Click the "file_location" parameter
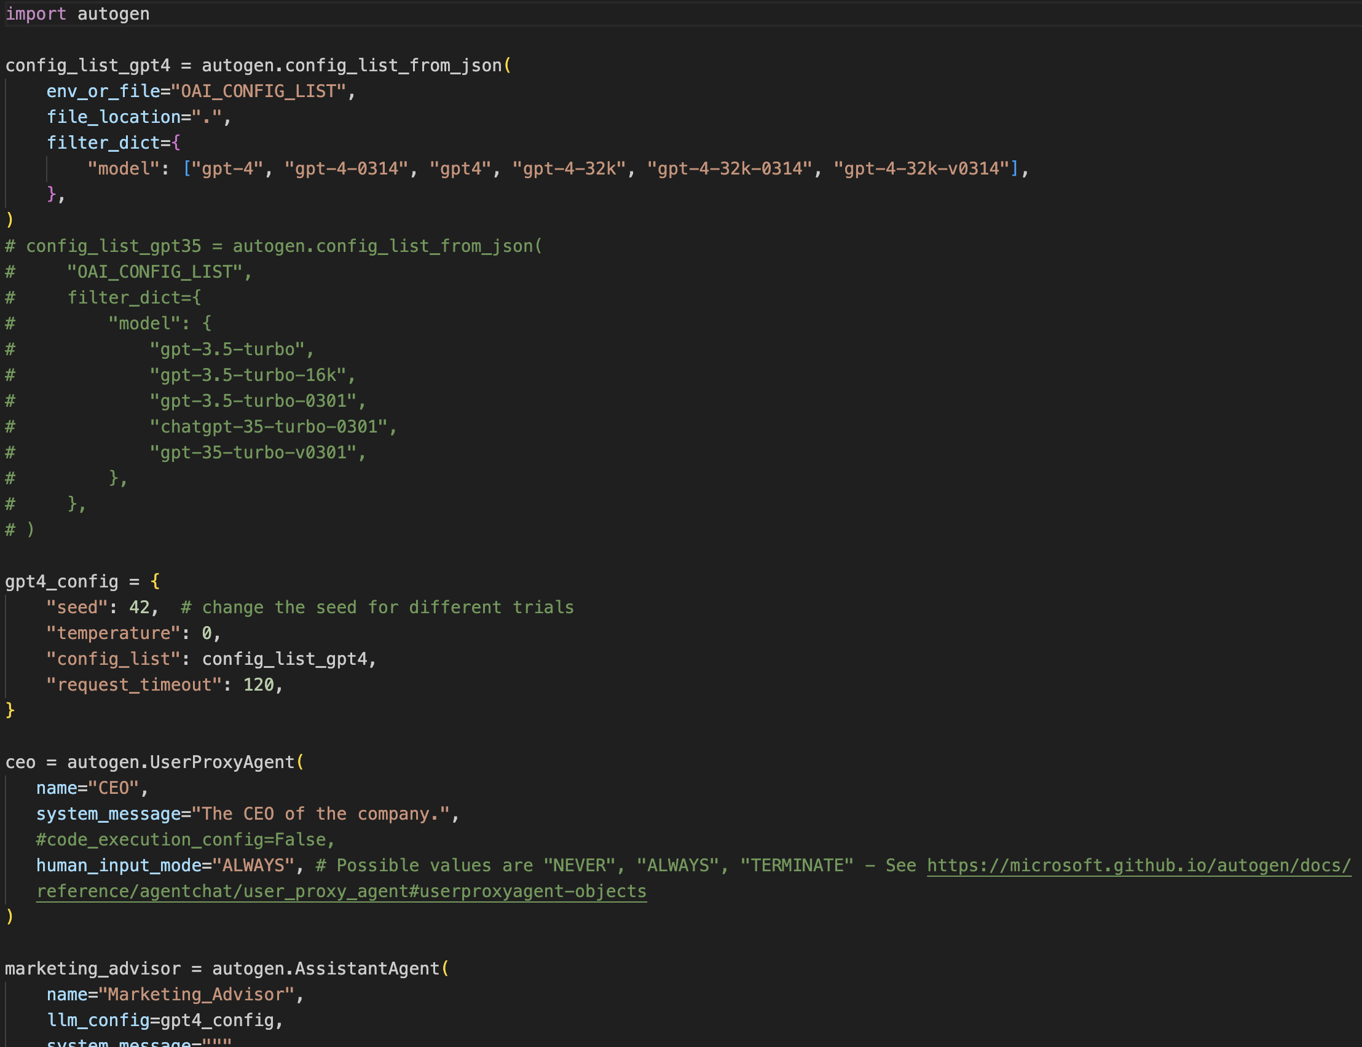This screenshot has width=1362, height=1047. coord(114,117)
